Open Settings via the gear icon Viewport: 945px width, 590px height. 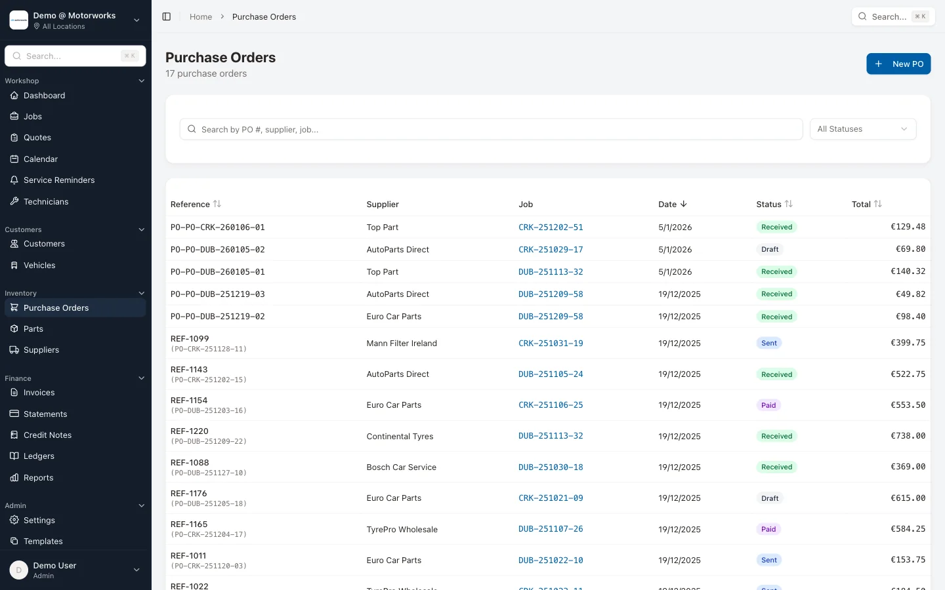click(13, 520)
